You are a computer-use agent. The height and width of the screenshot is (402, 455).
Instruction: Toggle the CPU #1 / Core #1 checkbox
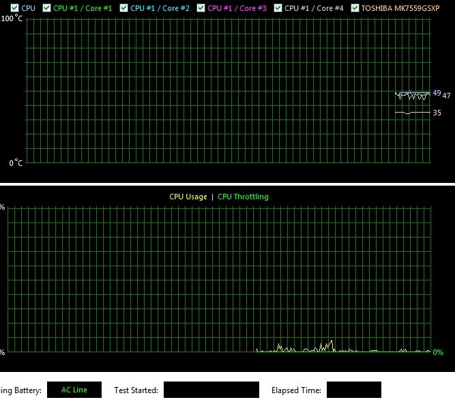click(x=46, y=8)
